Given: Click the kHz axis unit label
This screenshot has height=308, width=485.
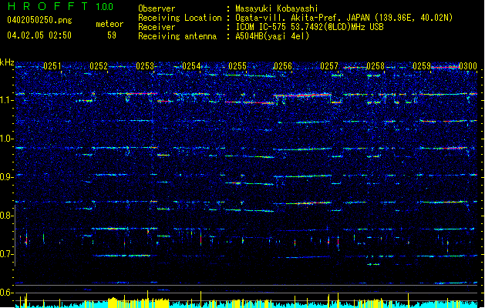Looking at the screenshot, I should coord(7,62).
